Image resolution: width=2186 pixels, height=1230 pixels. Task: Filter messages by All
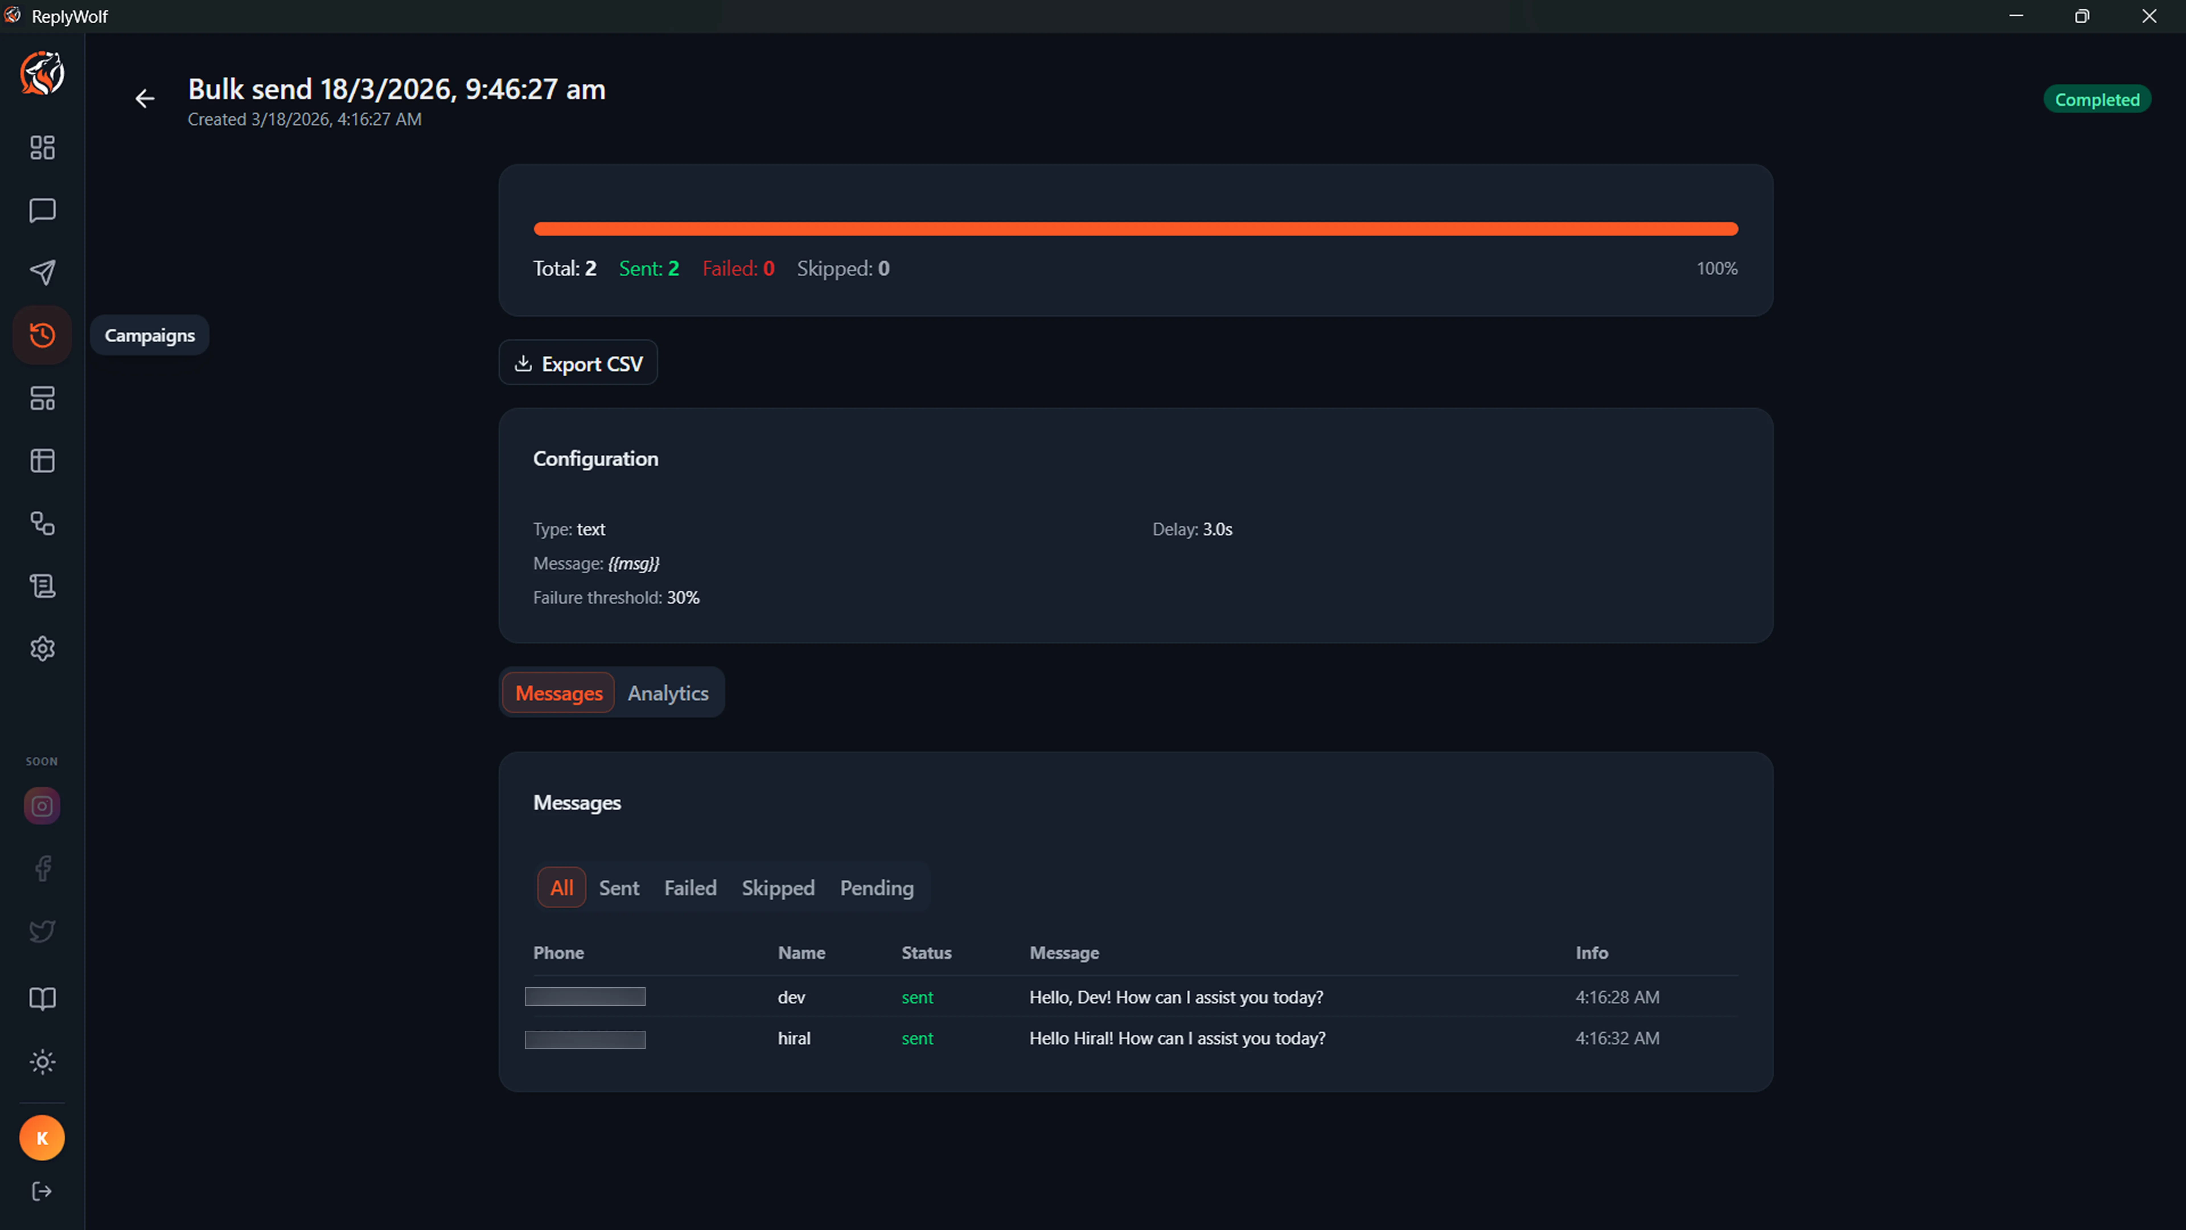(562, 887)
